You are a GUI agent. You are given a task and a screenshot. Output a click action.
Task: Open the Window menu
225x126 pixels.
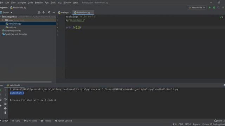(67, 2)
